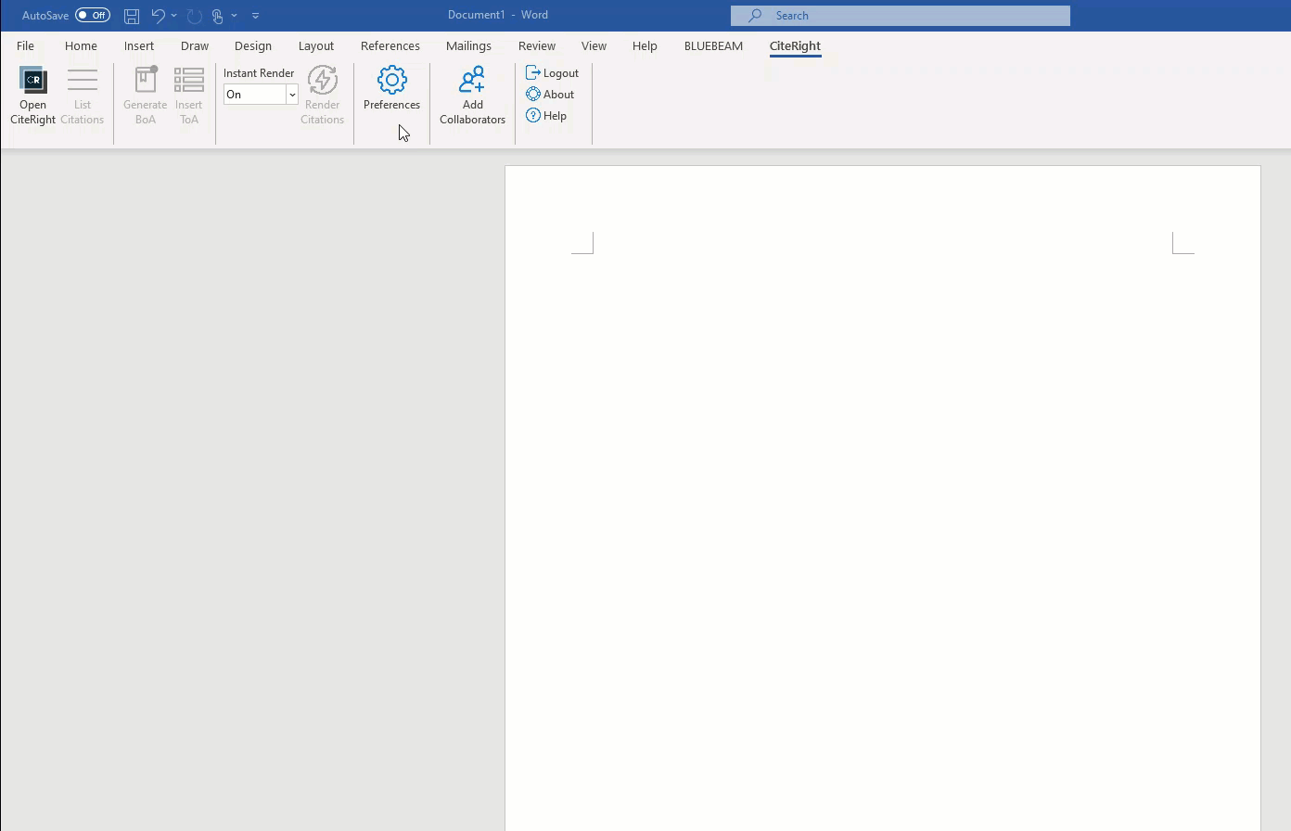Switch to the Mailings tab

(468, 45)
